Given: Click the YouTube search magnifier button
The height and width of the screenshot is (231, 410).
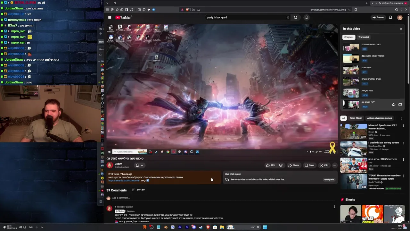Looking at the screenshot, I should 296,18.
